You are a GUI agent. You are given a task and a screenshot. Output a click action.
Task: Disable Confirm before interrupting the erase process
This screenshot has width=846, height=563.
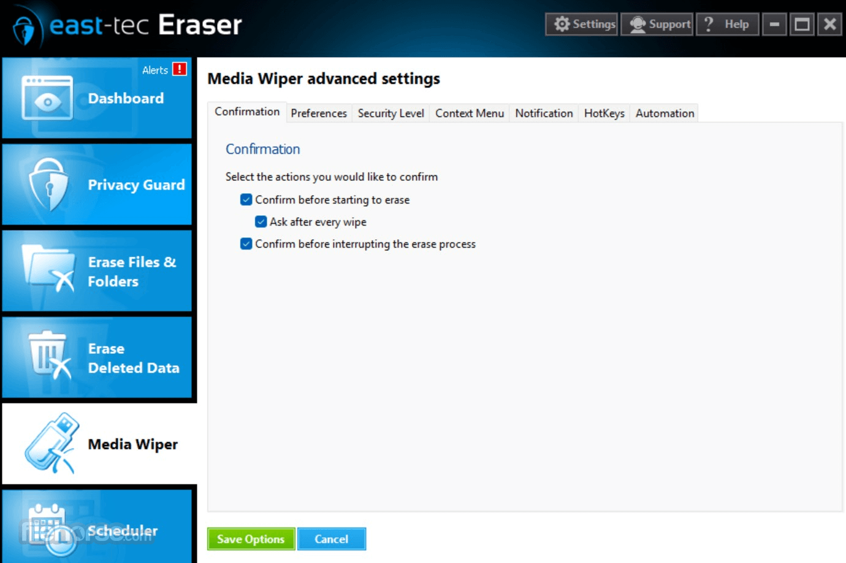246,243
